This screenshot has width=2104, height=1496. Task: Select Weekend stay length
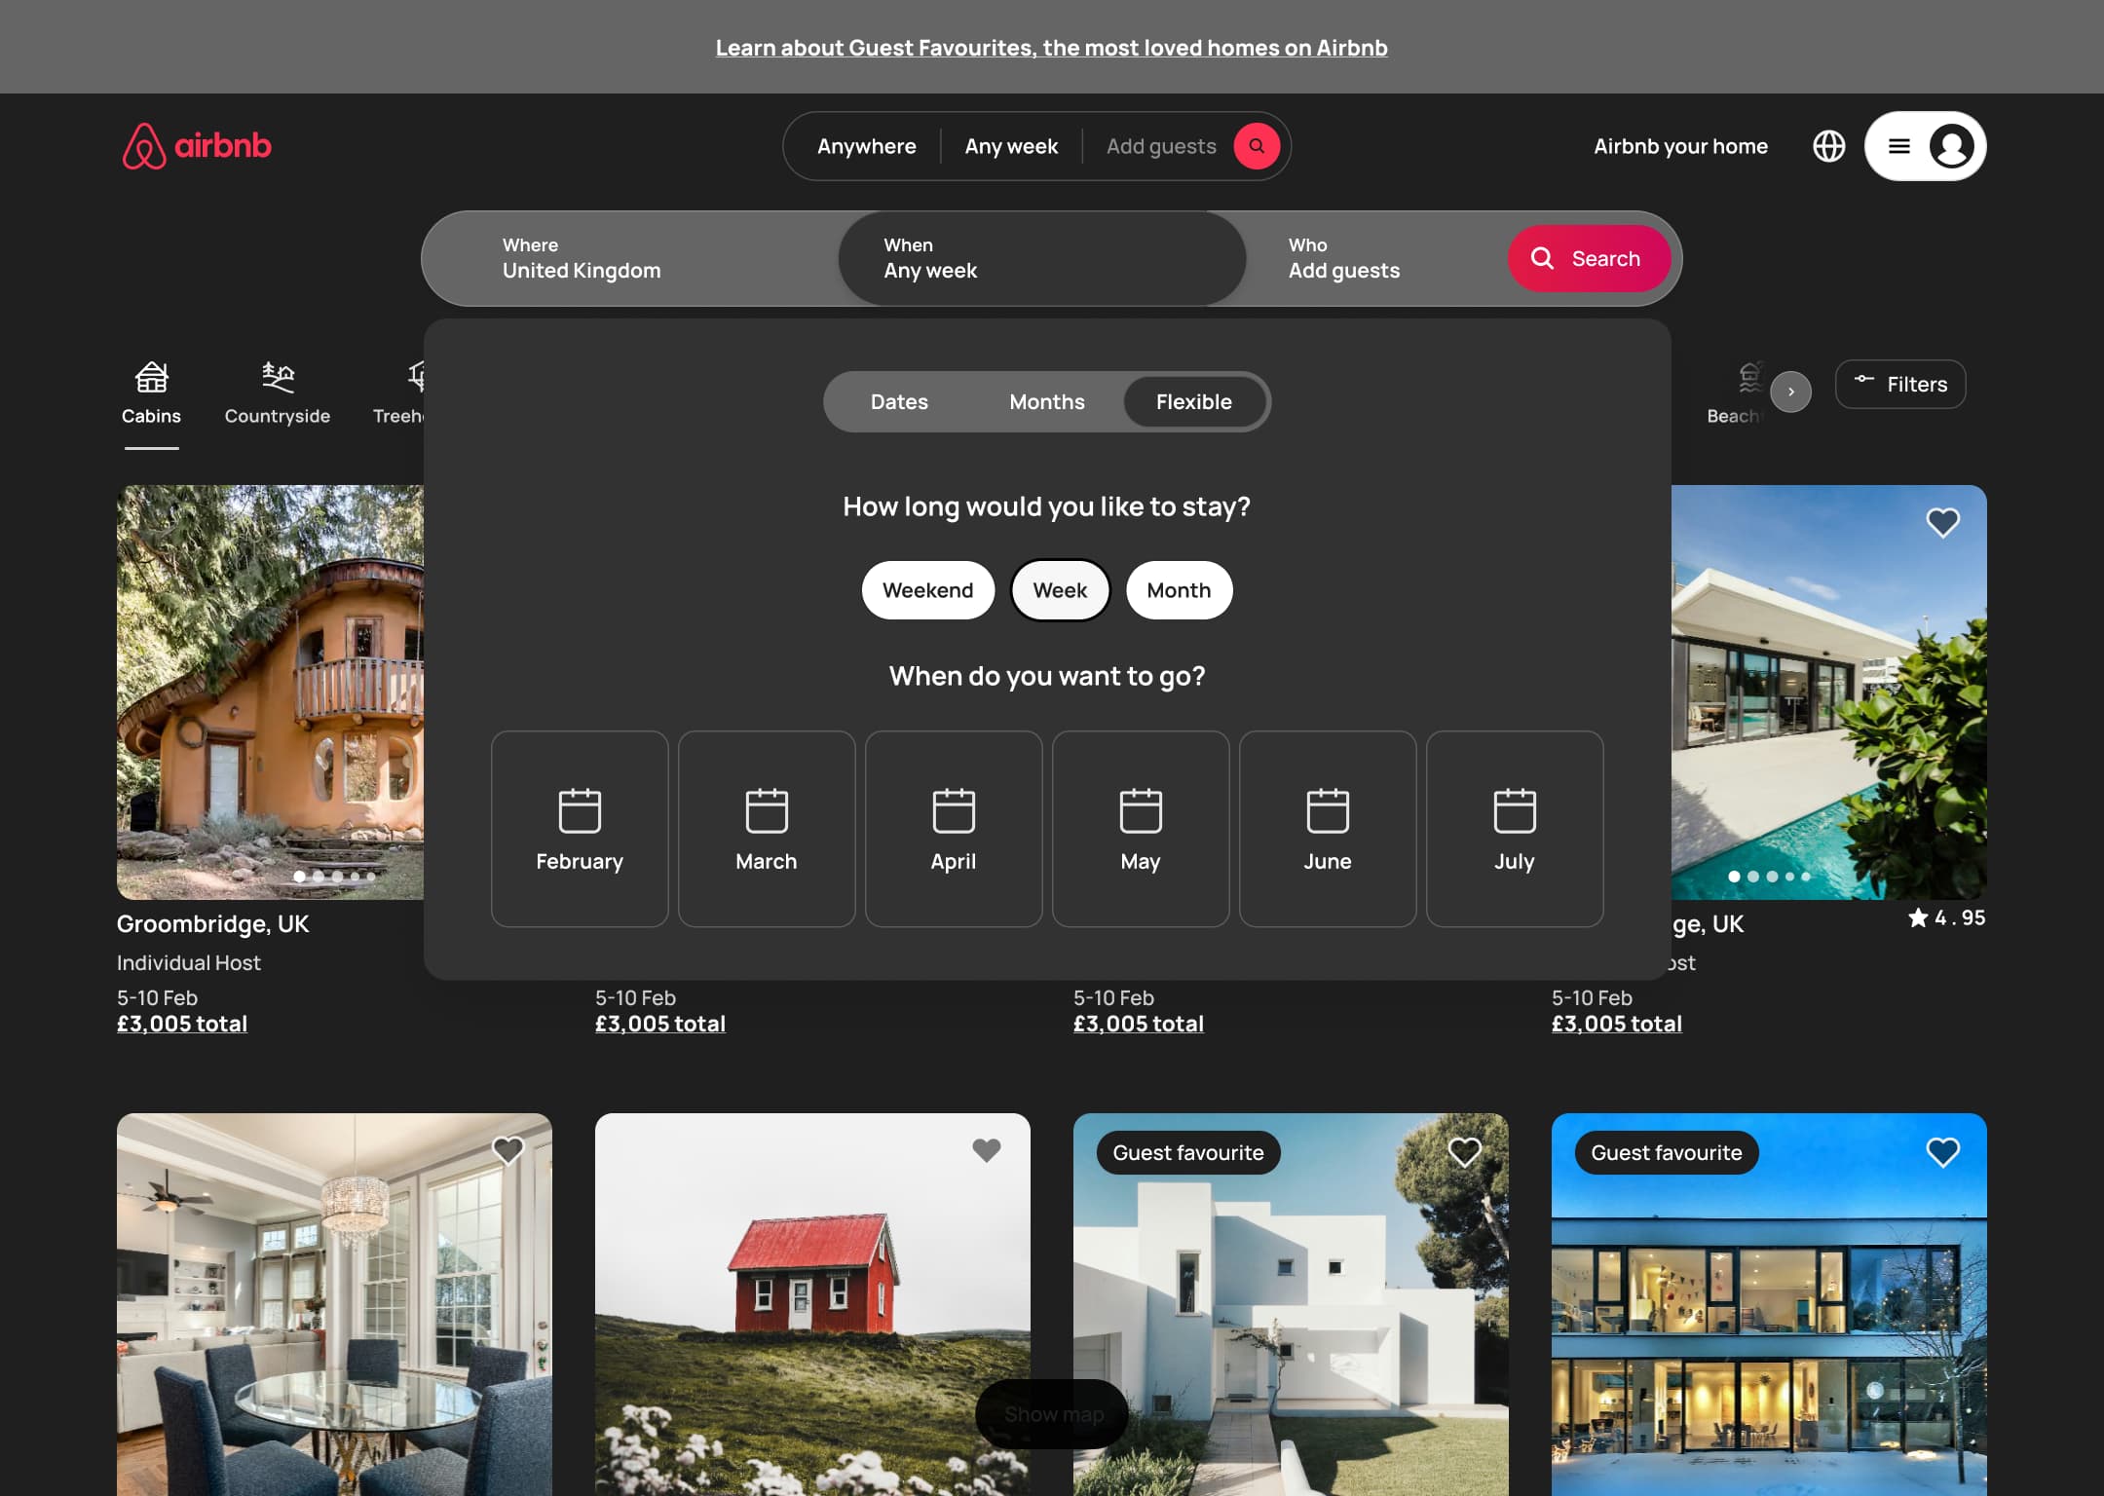point(927,590)
